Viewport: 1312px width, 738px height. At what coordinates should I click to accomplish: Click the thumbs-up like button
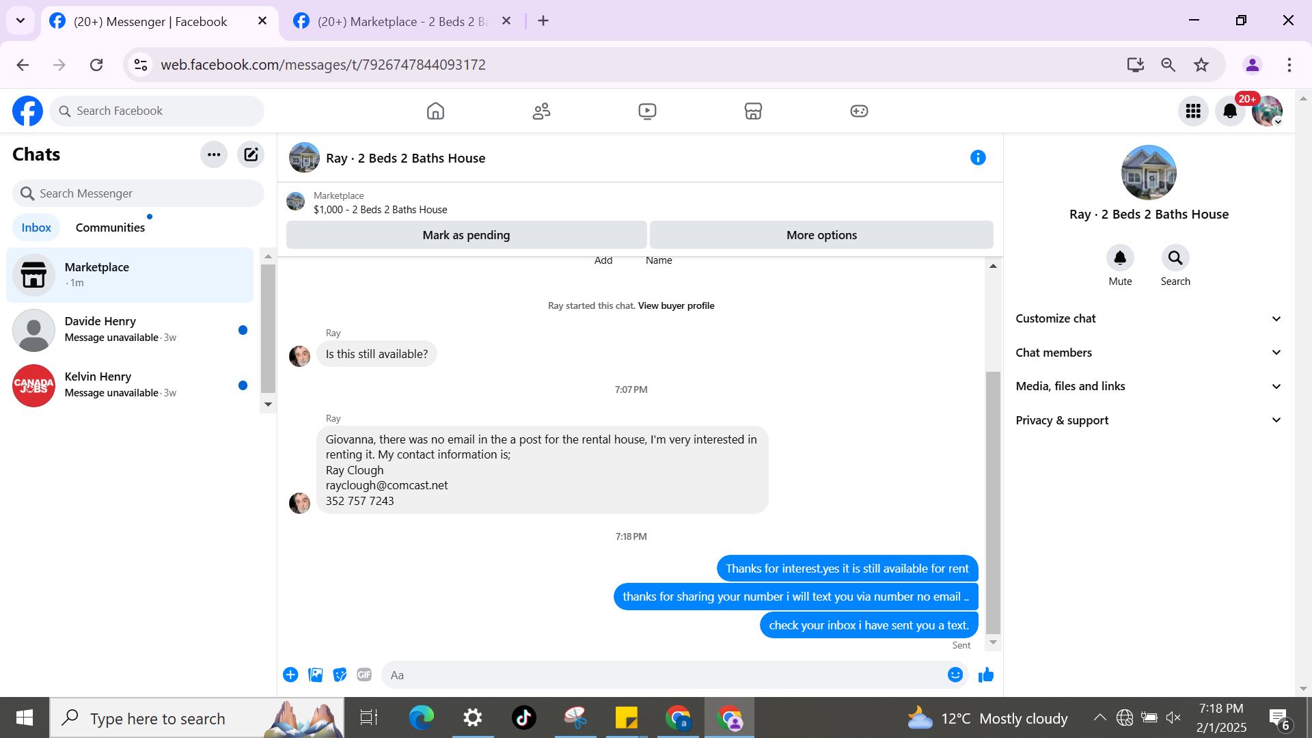click(985, 675)
